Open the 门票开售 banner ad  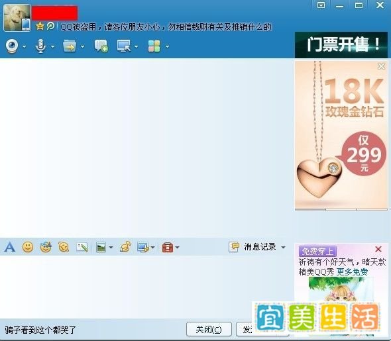pos(341,45)
